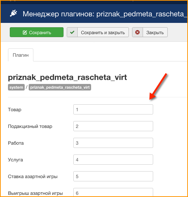This screenshot has height=197, width=188.
Task: Focus the Выигрыш азартной игры field
Action: point(113,192)
